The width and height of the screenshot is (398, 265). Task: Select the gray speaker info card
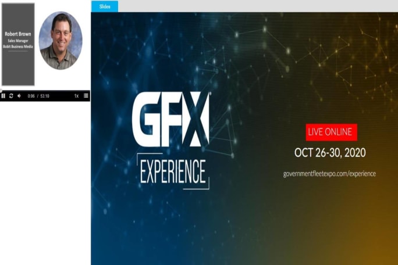18,64
